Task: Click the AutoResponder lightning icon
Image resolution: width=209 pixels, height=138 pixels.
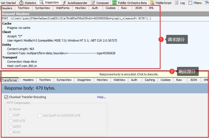Action: 65,3
